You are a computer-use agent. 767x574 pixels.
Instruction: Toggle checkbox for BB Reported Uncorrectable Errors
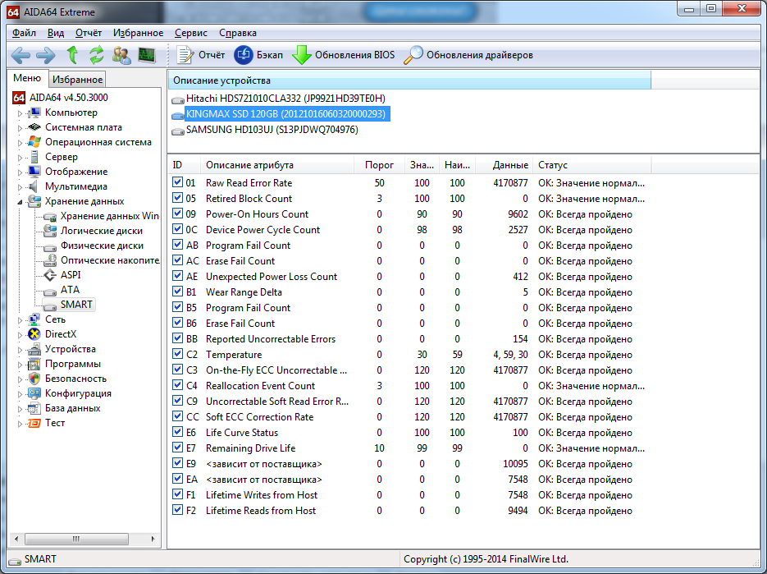(177, 338)
